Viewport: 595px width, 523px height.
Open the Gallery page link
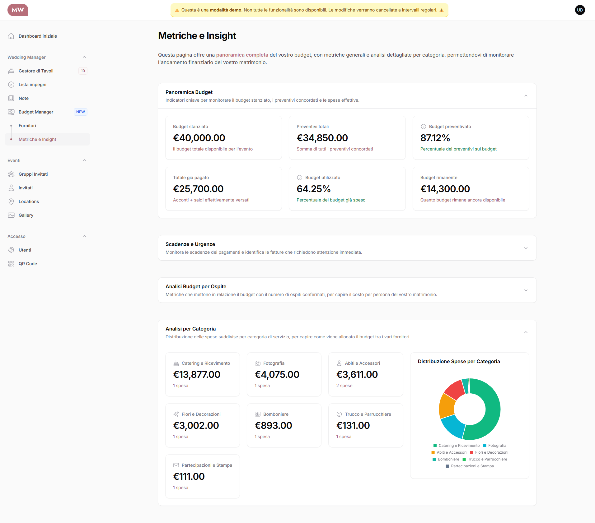tap(26, 215)
